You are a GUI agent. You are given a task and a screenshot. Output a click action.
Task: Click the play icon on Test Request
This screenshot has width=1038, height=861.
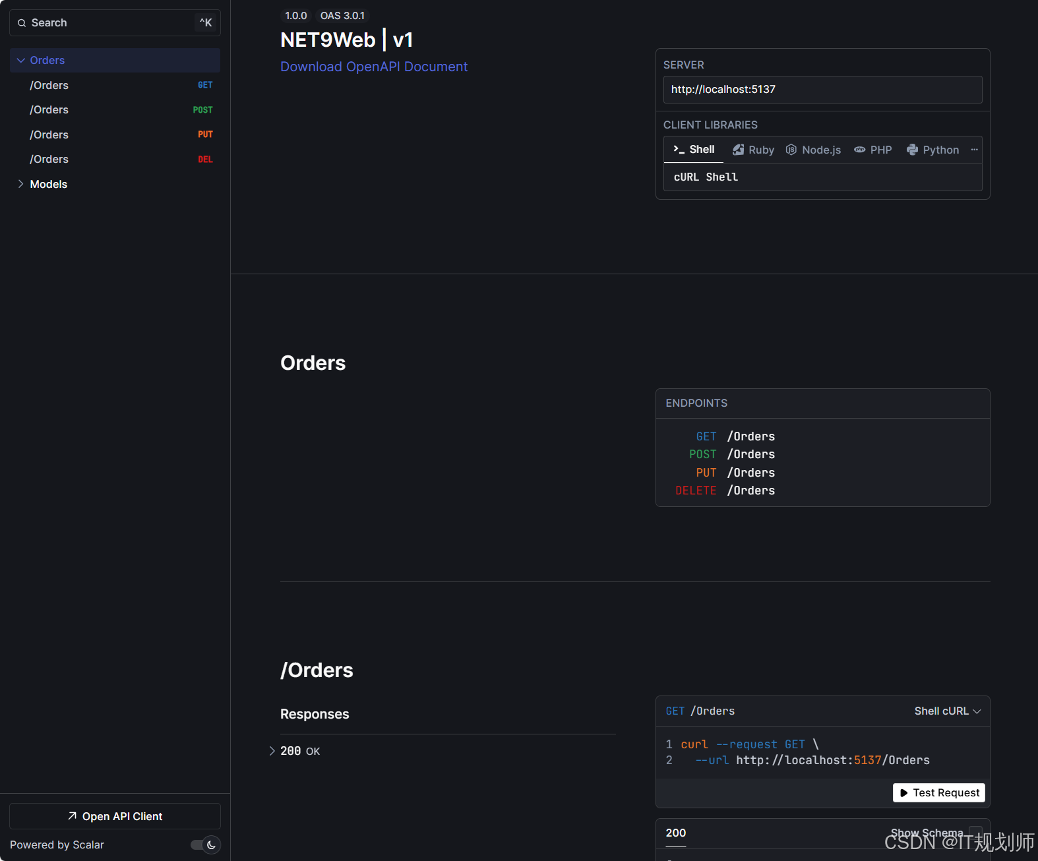click(904, 793)
